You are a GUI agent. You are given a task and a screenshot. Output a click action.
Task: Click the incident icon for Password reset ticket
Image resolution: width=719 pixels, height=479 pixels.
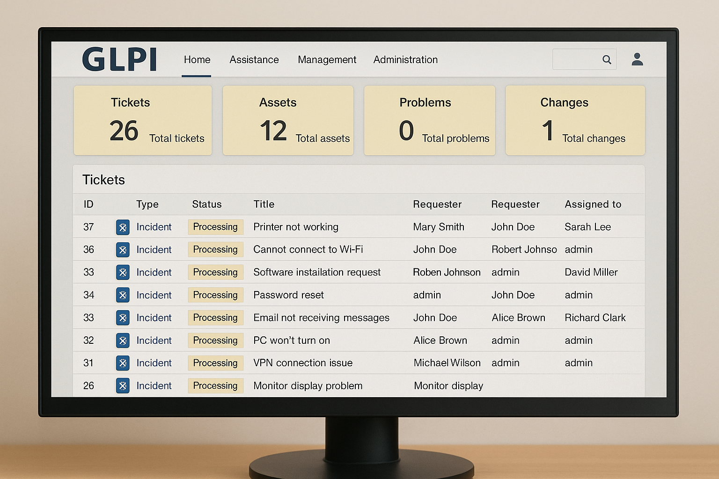point(123,295)
